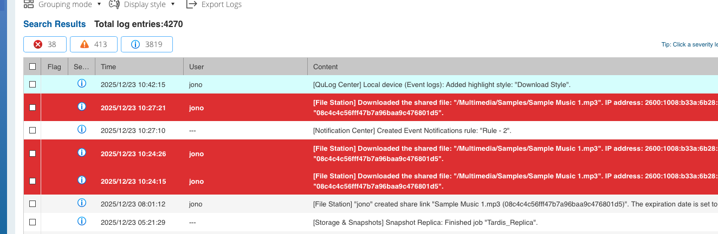Click the Grouping mode grid icon
This screenshot has width=718, height=234.
[x=29, y=4]
